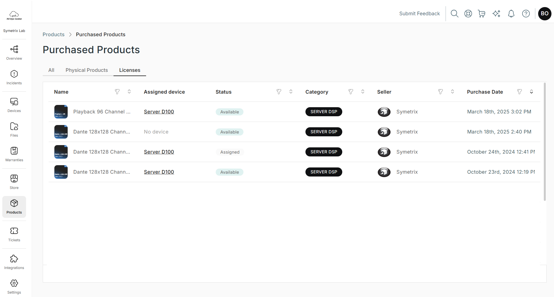
Task: Click the support lifebuoy icon
Action: 468,14
